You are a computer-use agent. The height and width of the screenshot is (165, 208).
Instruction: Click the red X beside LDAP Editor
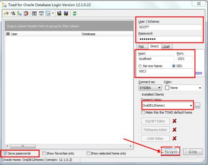click(x=174, y=138)
